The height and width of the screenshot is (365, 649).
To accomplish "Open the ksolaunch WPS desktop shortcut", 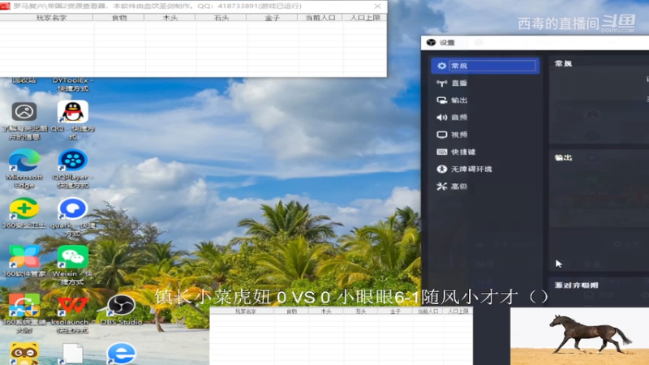I will pyautogui.click(x=72, y=313).
